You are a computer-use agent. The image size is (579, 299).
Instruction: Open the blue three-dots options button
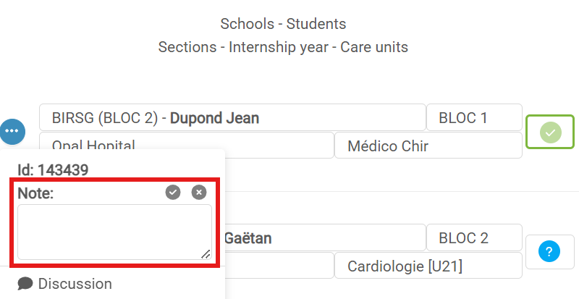click(x=12, y=131)
